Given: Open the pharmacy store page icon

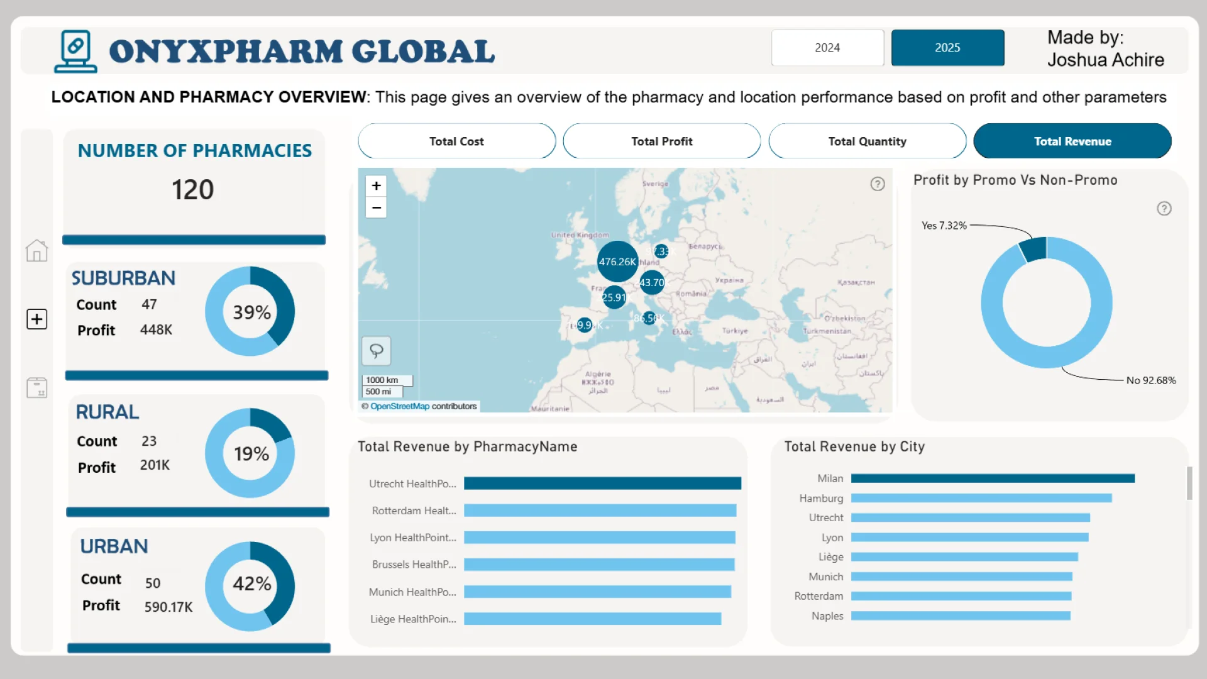Looking at the screenshot, I should coord(36,387).
